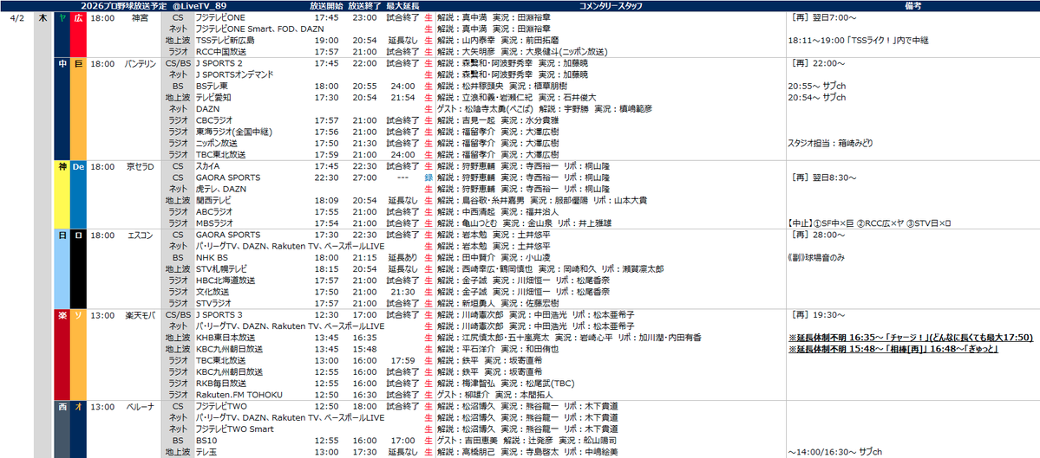Select the channel "NHK BS"
The image size is (1040, 458).
(210, 257)
